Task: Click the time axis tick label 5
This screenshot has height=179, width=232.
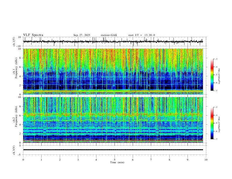Action: tap(115, 160)
